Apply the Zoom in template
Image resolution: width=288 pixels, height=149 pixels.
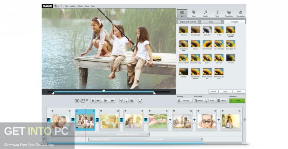click(x=207, y=58)
